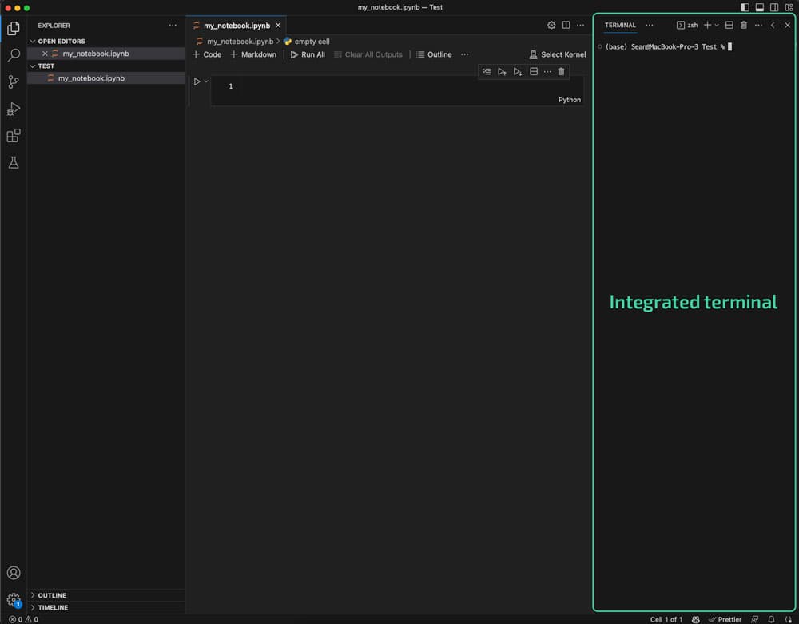The width and height of the screenshot is (799, 624).
Task: Open run cell dropdown arrow beside play button
Action: click(206, 81)
